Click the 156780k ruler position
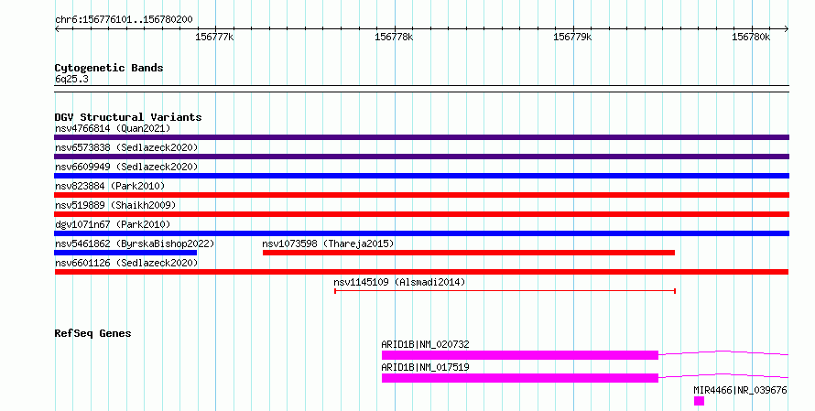Screen dimensions: 815x411 751,37
